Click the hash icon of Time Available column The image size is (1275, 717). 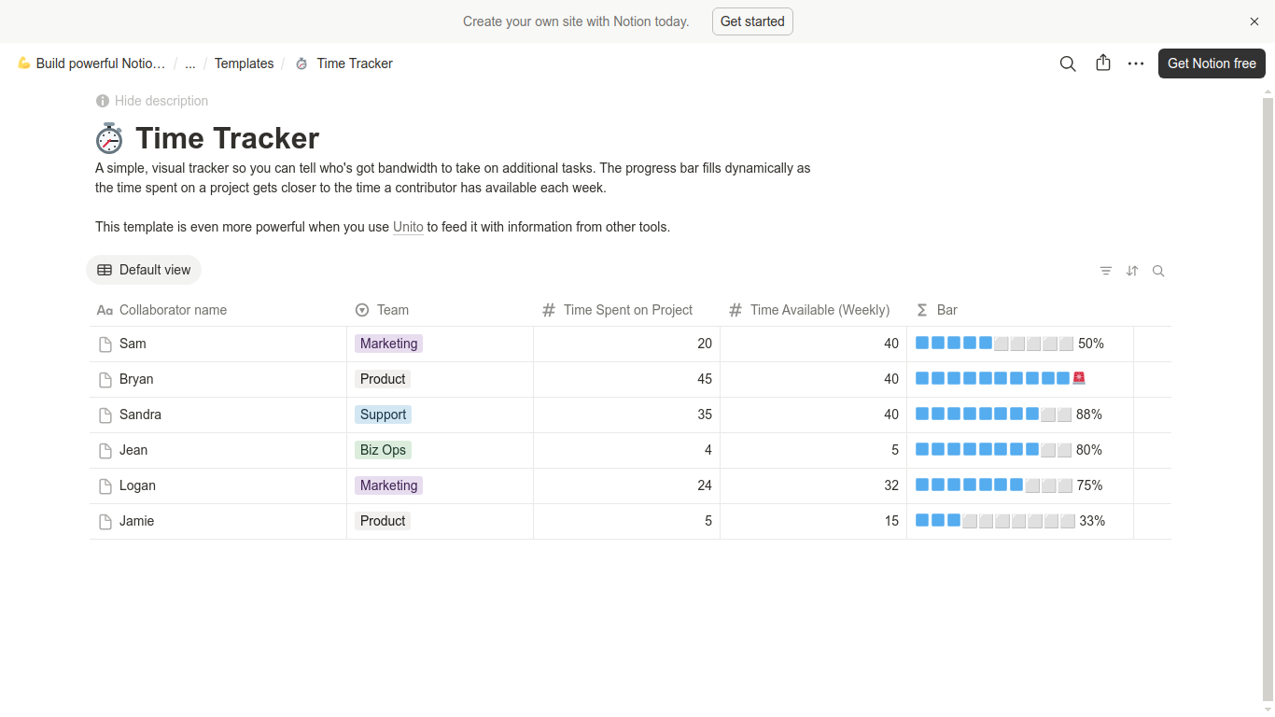(x=736, y=310)
